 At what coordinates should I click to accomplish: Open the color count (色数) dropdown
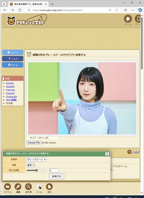30,165
